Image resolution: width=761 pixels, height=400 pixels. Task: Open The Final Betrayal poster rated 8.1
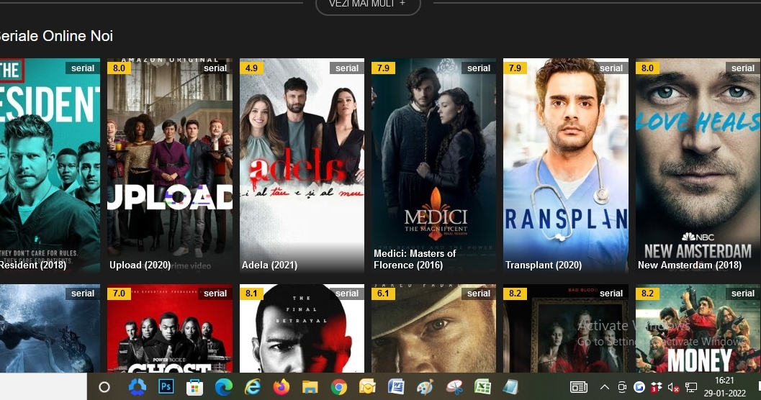point(302,328)
